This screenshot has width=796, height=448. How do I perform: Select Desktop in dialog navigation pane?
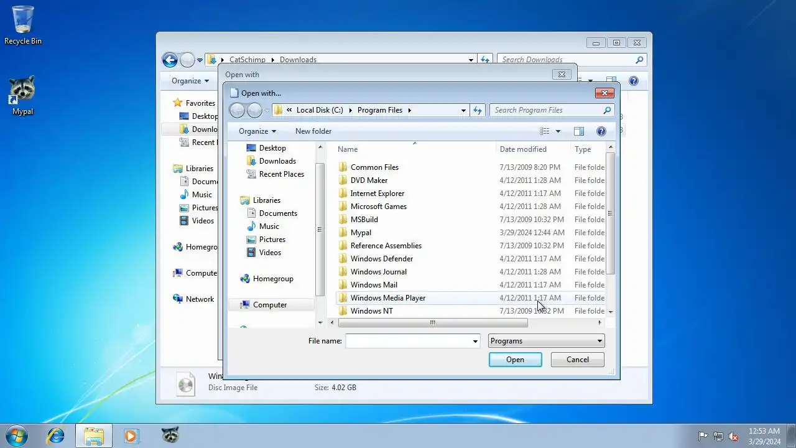point(272,148)
